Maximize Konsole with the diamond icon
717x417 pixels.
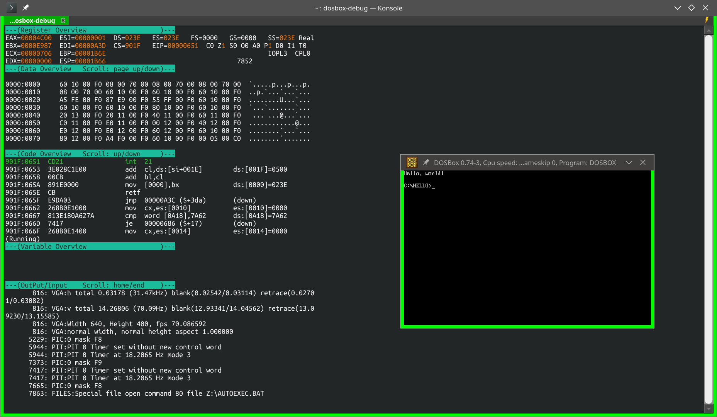click(691, 8)
